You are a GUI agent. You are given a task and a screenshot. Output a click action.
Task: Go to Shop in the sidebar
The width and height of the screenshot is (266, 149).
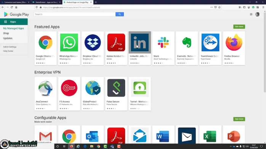(x=6, y=33)
